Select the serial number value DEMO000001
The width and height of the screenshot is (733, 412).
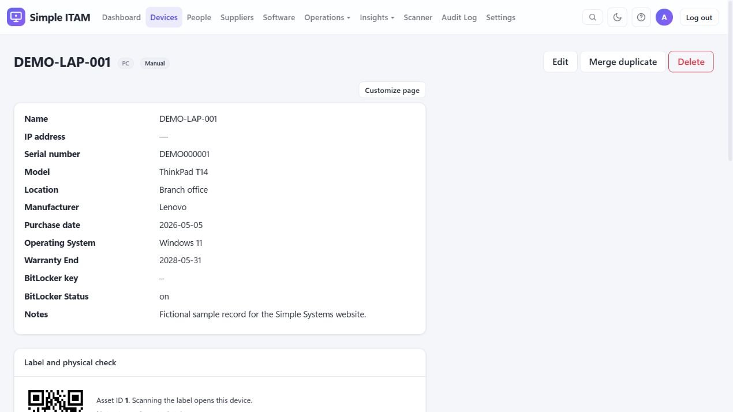click(x=185, y=154)
